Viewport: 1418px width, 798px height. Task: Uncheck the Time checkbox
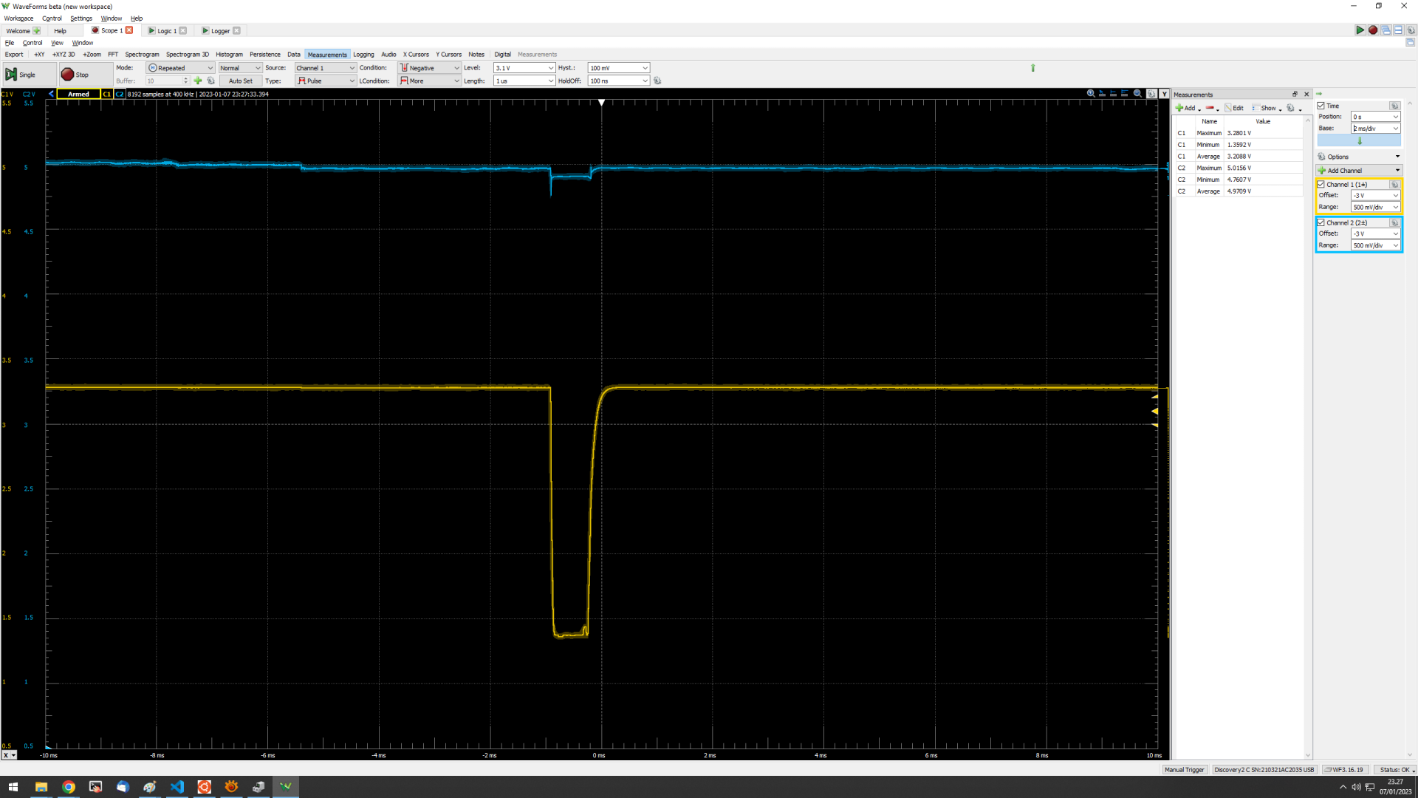(1321, 106)
